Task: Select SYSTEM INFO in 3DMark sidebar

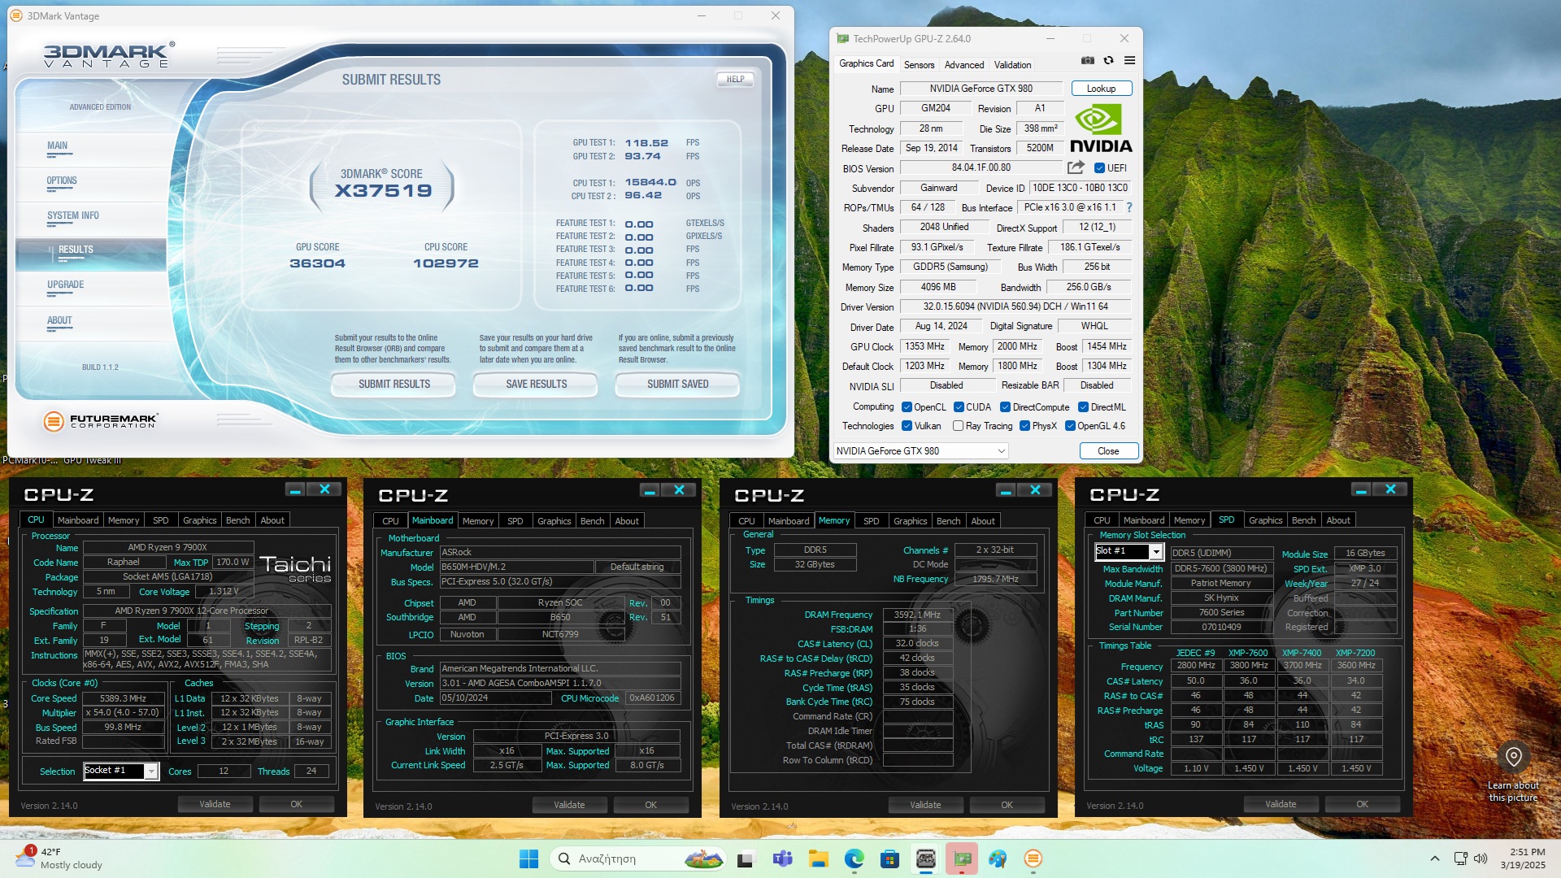Action: point(73,216)
